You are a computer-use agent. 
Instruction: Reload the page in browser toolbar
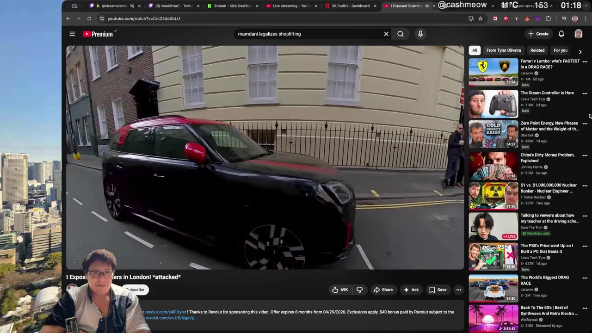[89, 18]
